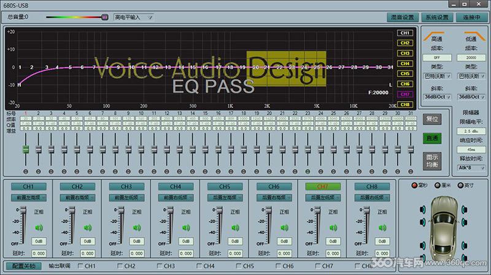Show CH3 curve in EQ graph

click(x=405, y=53)
